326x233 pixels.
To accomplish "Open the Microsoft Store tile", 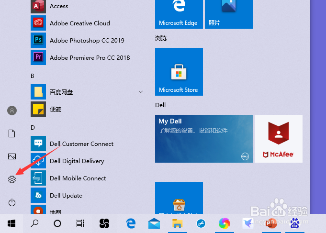I will [179, 72].
